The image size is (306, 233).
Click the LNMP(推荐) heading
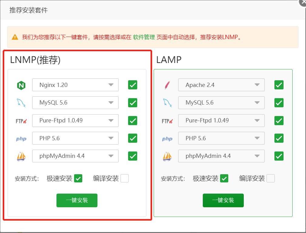tap(35, 60)
